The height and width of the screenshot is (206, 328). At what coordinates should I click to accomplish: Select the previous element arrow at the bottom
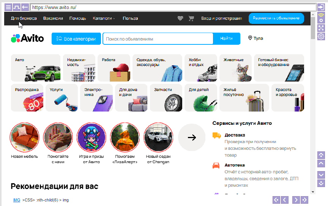pyautogui.click(x=285, y=200)
